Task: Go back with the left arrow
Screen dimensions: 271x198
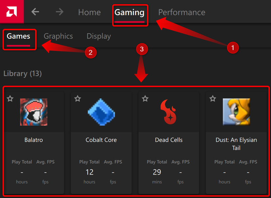Action: coord(35,12)
